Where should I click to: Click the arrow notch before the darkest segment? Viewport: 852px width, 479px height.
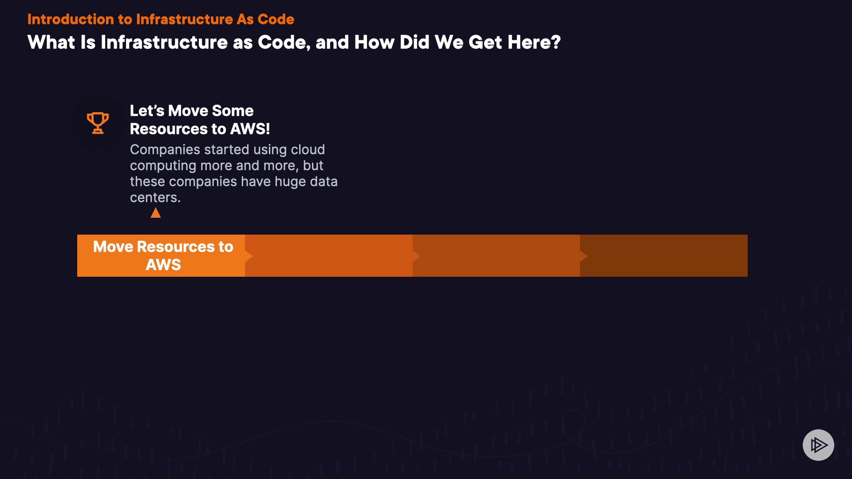tap(584, 256)
